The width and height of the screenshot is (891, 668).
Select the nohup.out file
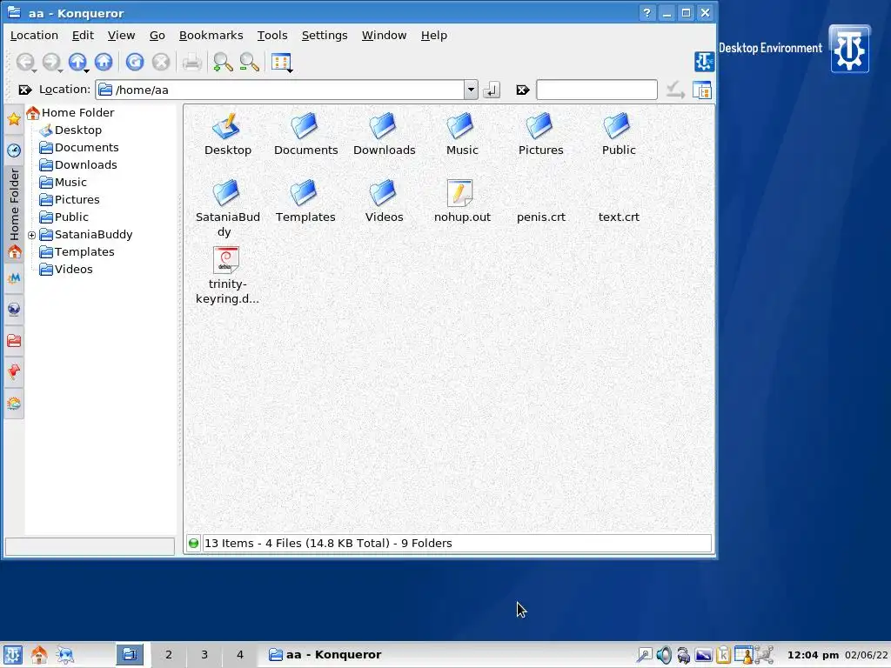[x=462, y=202]
